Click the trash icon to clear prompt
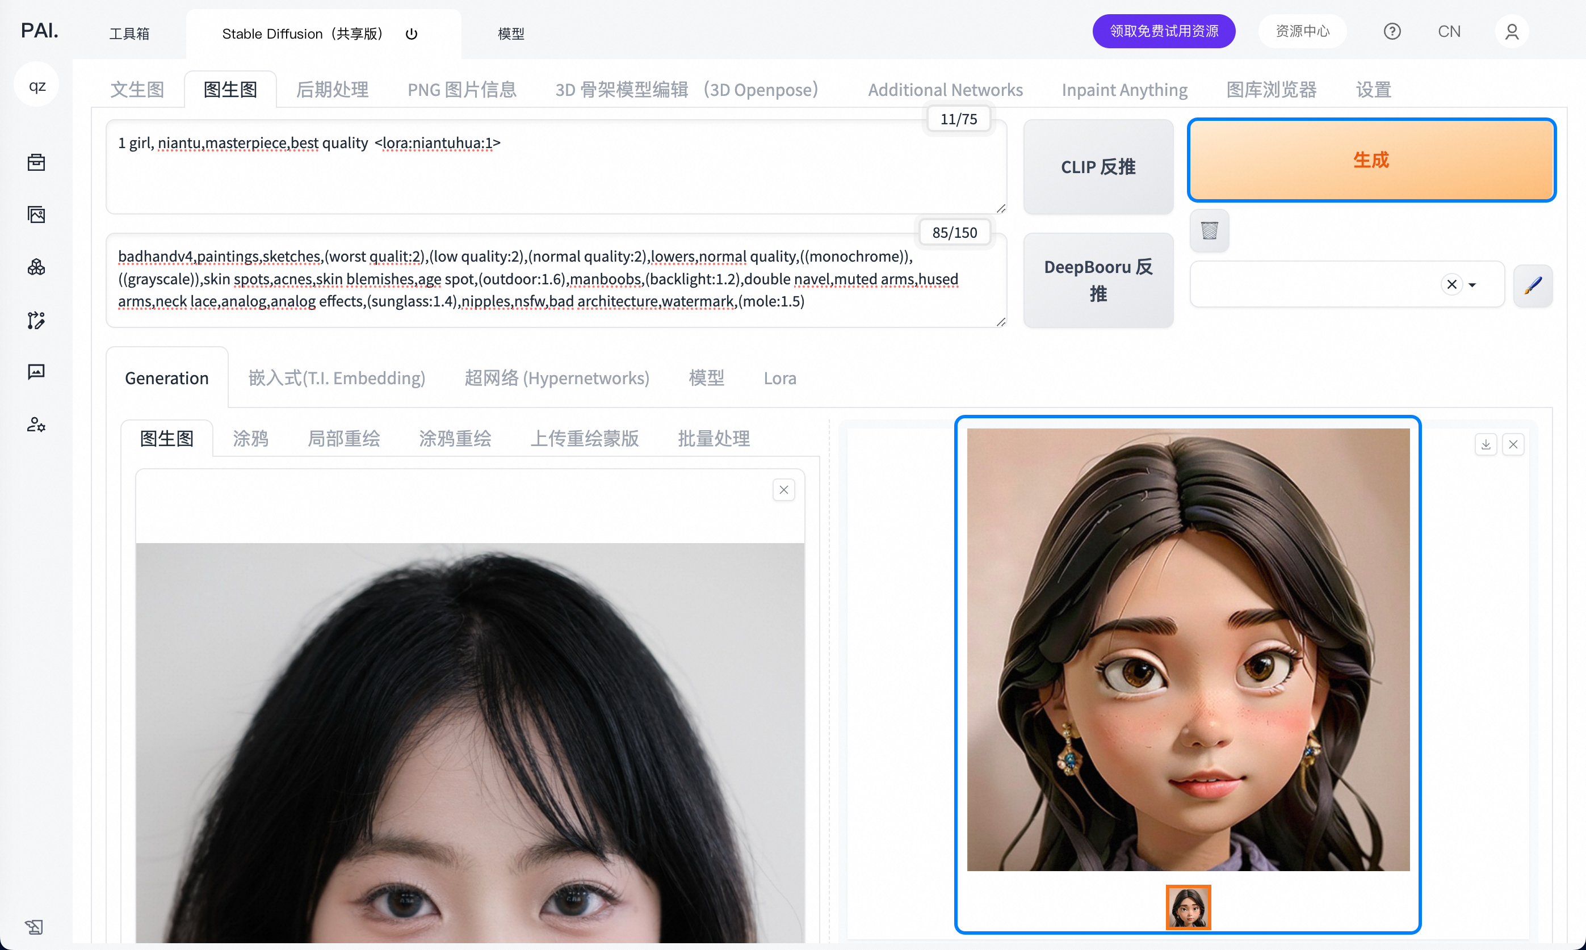This screenshot has height=950, width=1586. tap(1209, 230)
